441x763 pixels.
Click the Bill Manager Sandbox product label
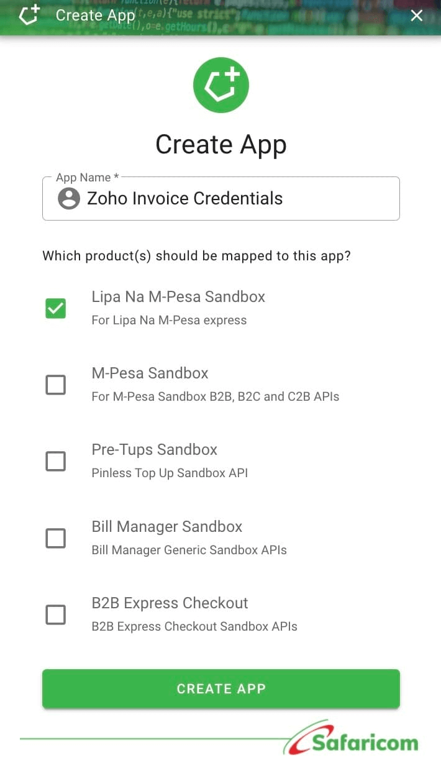(167, 527)
